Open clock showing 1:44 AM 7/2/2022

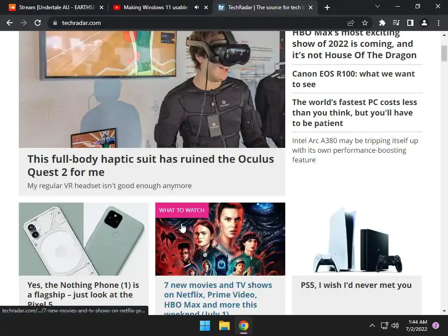coord(416,325)
